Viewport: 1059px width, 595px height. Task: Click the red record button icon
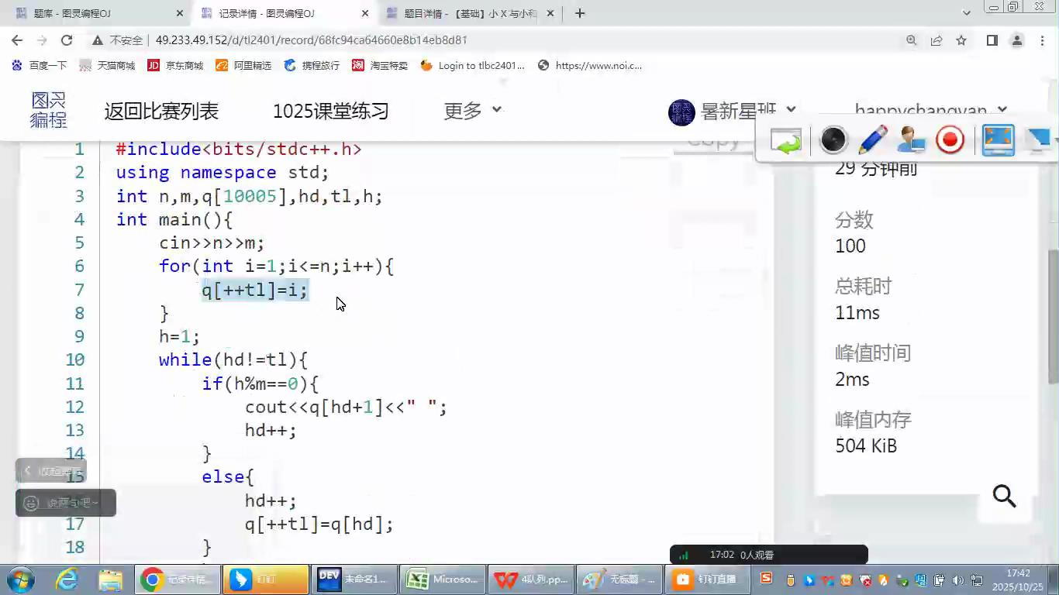(950, 140)
